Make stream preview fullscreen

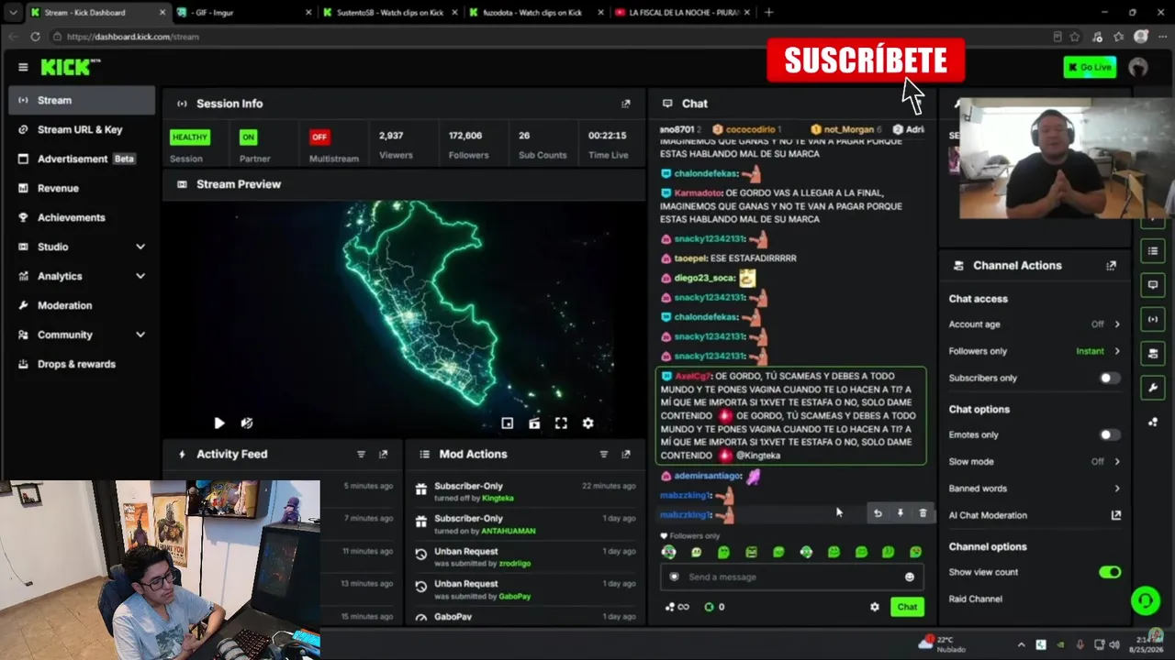(561, 423)
